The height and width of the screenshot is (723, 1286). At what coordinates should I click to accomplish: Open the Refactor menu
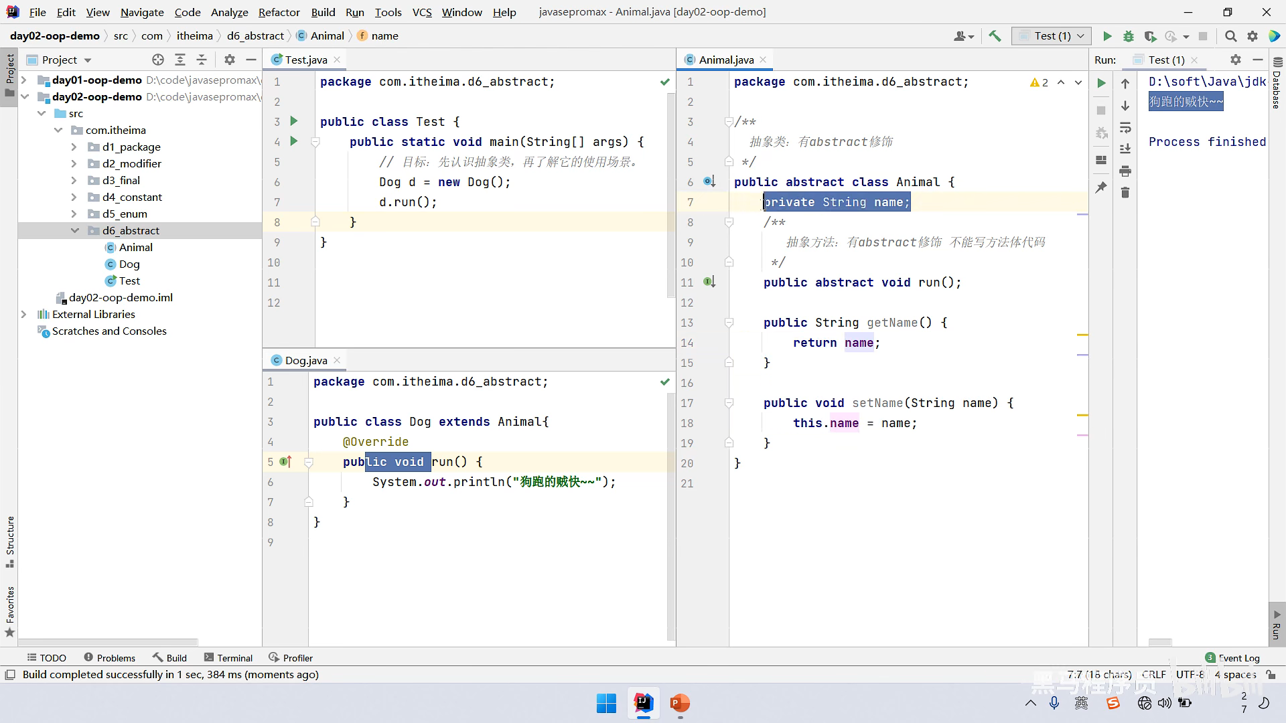279,12
